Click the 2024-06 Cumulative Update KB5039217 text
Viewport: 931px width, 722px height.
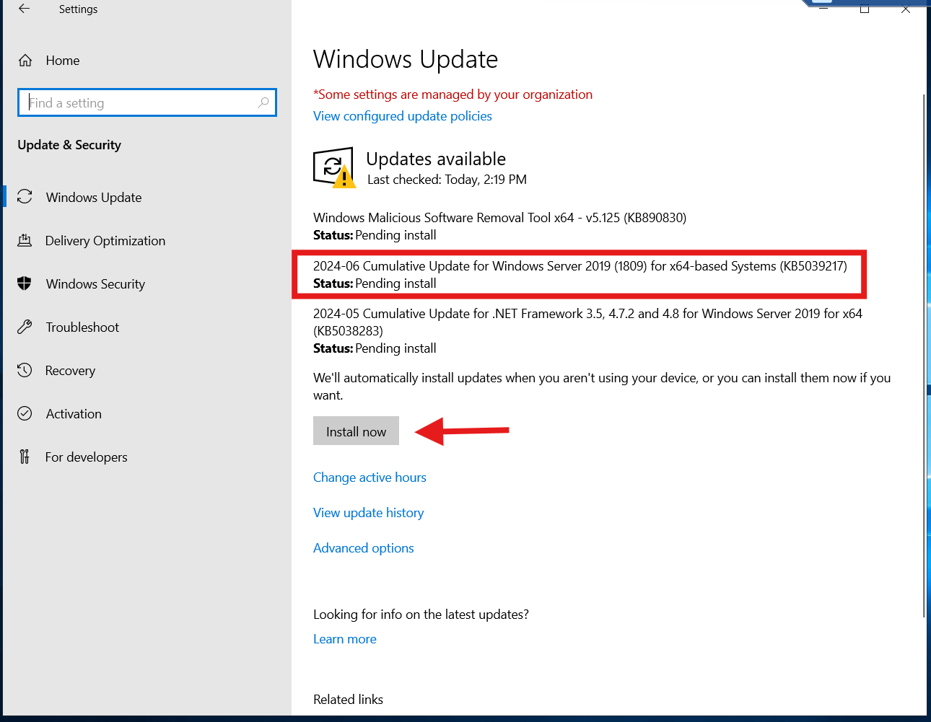point(580,266)
